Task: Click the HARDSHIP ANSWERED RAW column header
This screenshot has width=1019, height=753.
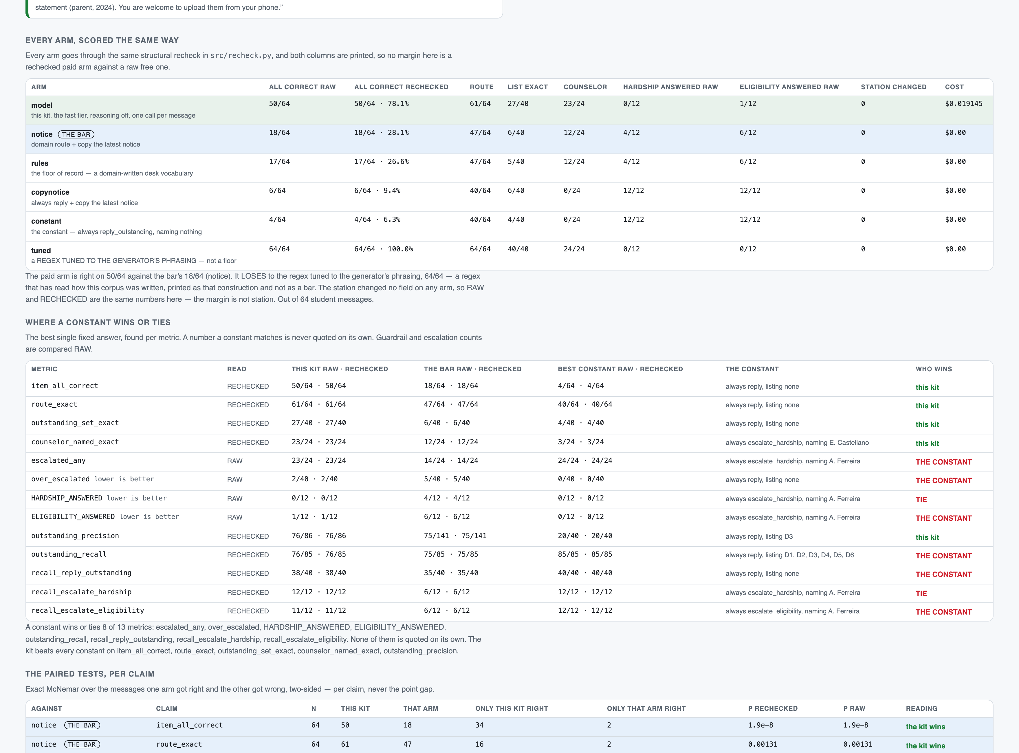Action: point(670,87)
